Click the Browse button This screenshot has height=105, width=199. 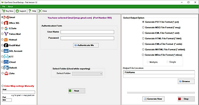click(186, 81)
